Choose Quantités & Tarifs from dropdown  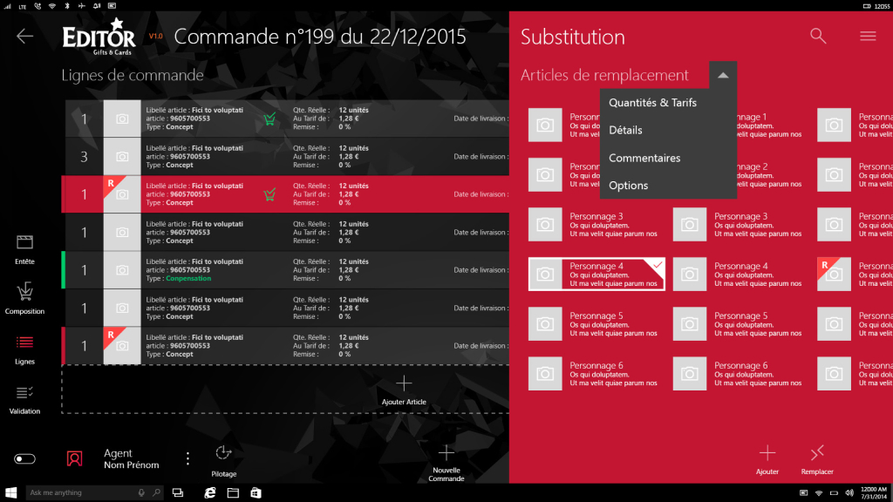click(652, 103)
